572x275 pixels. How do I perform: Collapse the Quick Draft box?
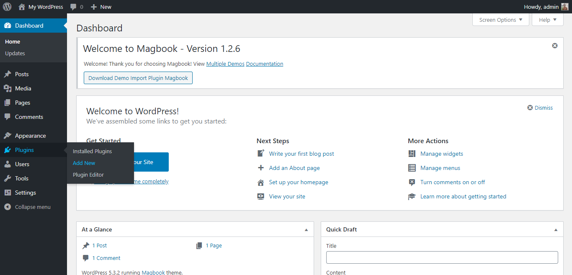pyautogui.click(x=556, y=230)
